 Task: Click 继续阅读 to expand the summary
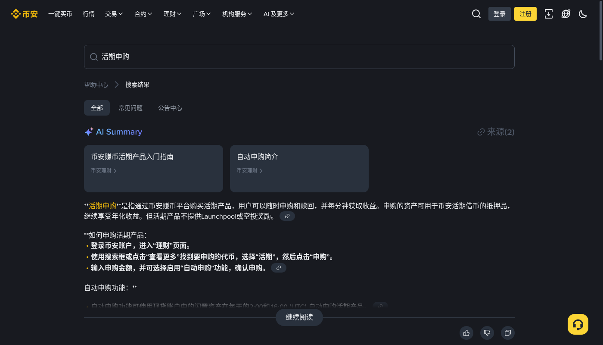click(x=299, y=317)
